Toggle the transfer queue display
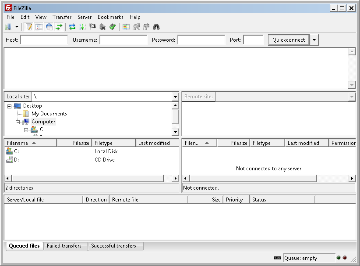Screen dimensions: 360x266 (x=59, y=27)
